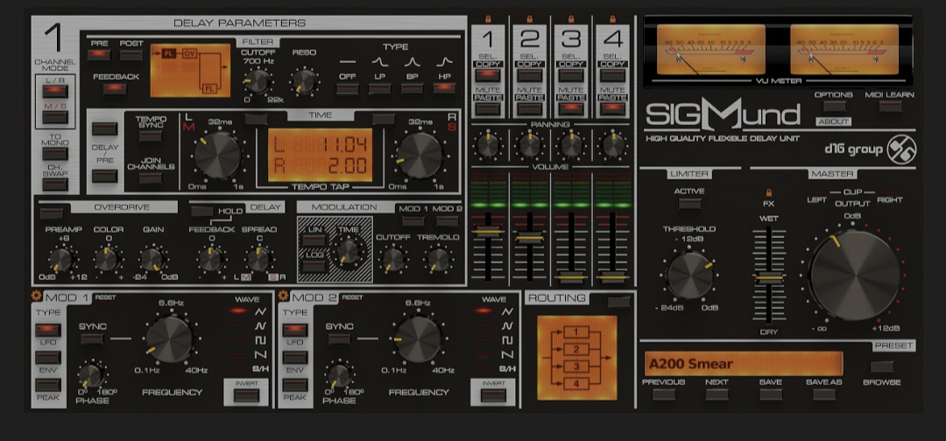
Task: Click the right VU meter
Action: pyautogui.click(x=844, y=49)
